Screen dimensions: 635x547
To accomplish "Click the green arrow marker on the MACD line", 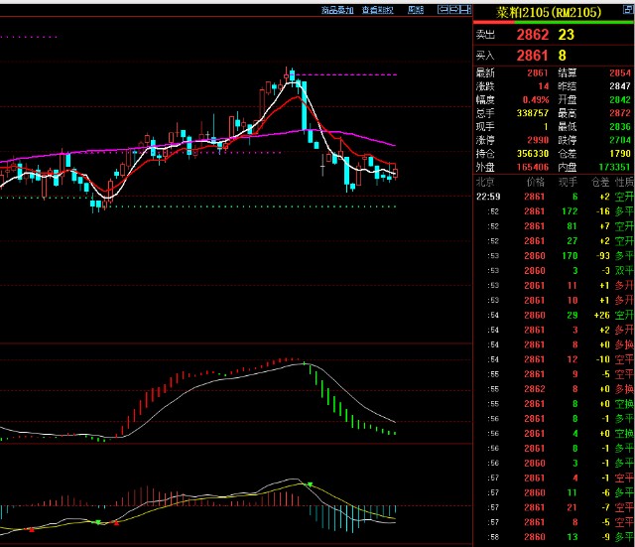I will tap(310, 484).
